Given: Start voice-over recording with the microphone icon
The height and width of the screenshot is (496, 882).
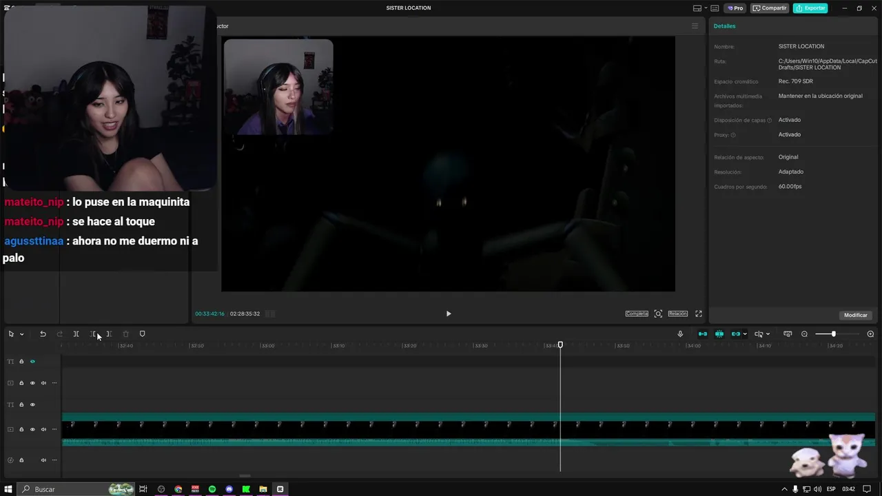Looking at the screenshot, I should click(x=680, y=334).
